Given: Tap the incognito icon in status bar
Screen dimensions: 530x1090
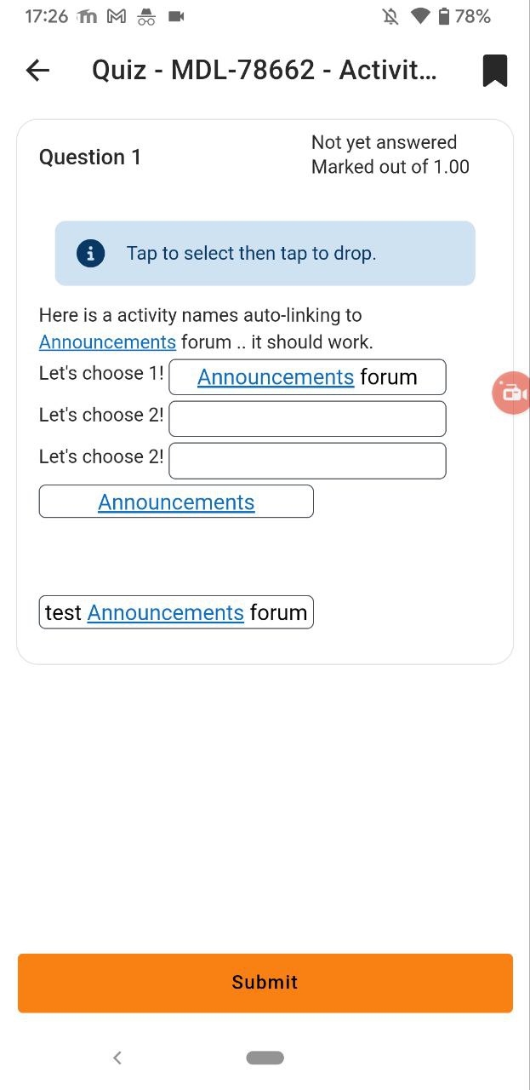Looking at the screenshot, I should coord(146,16).
